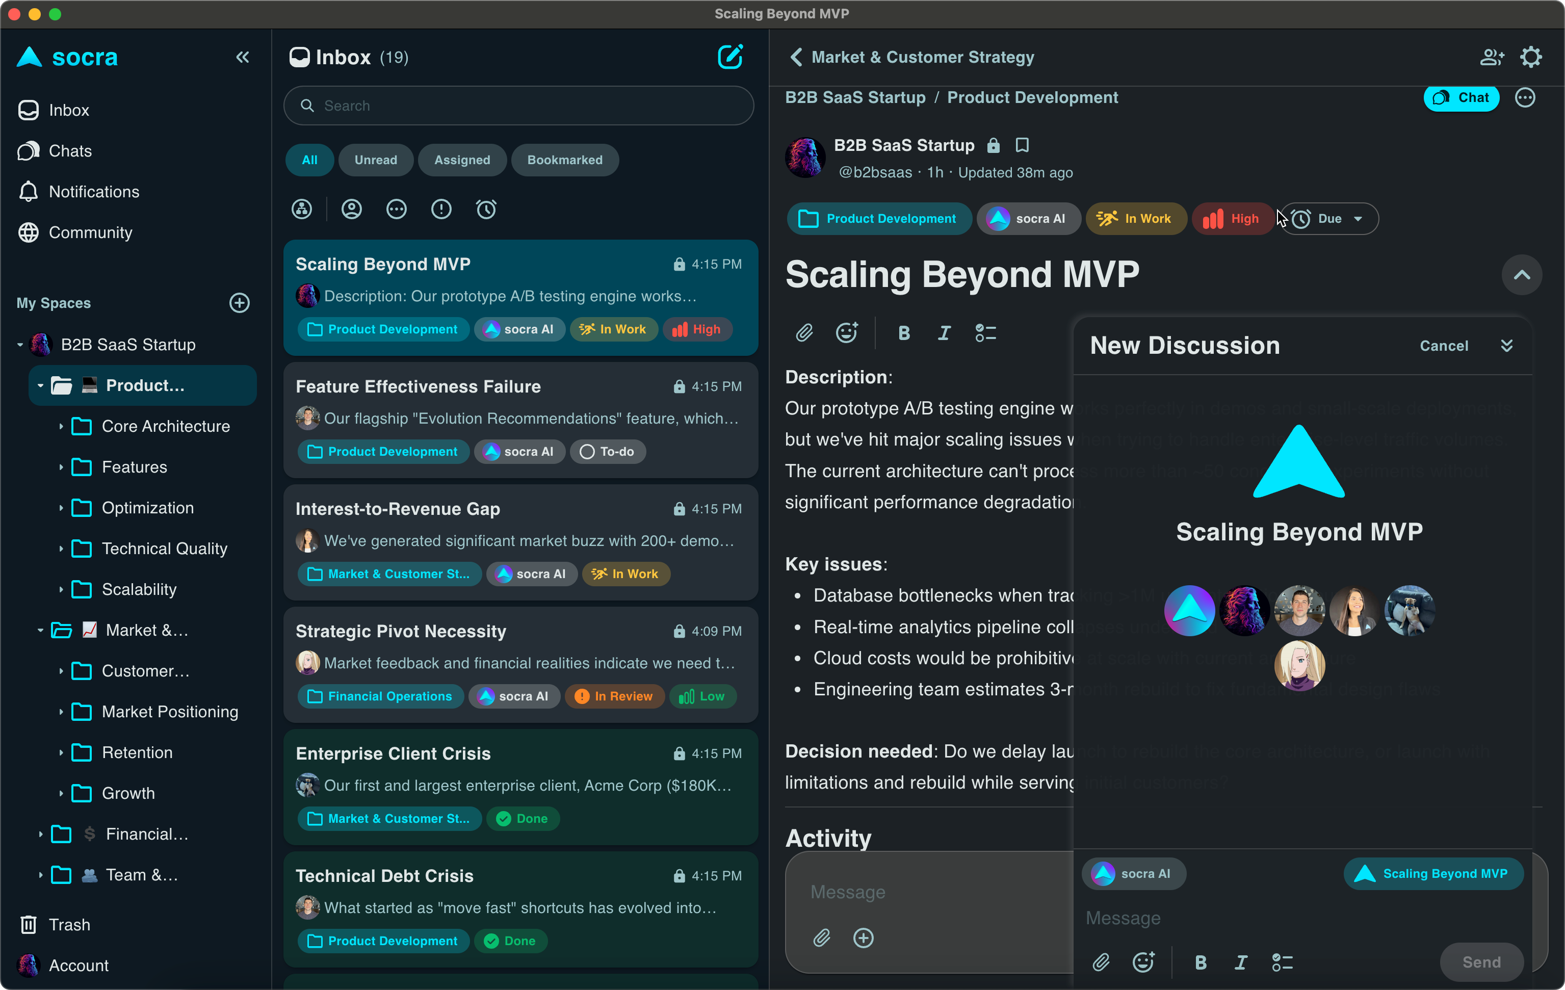Image resolution: width=1565 pixels, height=990 pixels.
Task: Expand the Core Architecture folder
Action: click(x=61, y=426)
